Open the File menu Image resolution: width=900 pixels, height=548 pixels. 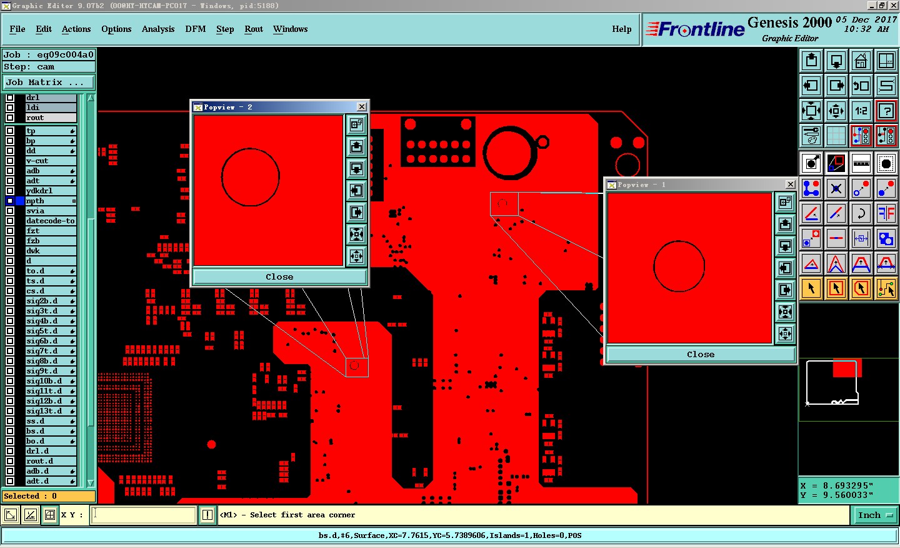[17, 29]
